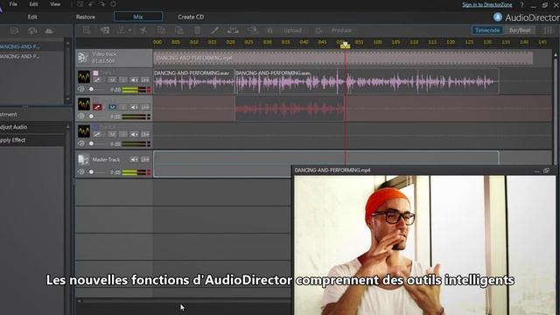Click the Produce button

pyautogui.click(x=341, y=31)
